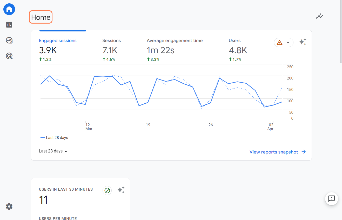Click the 1m 22s engagement time value
342x220 pixels.
[160, 50]
